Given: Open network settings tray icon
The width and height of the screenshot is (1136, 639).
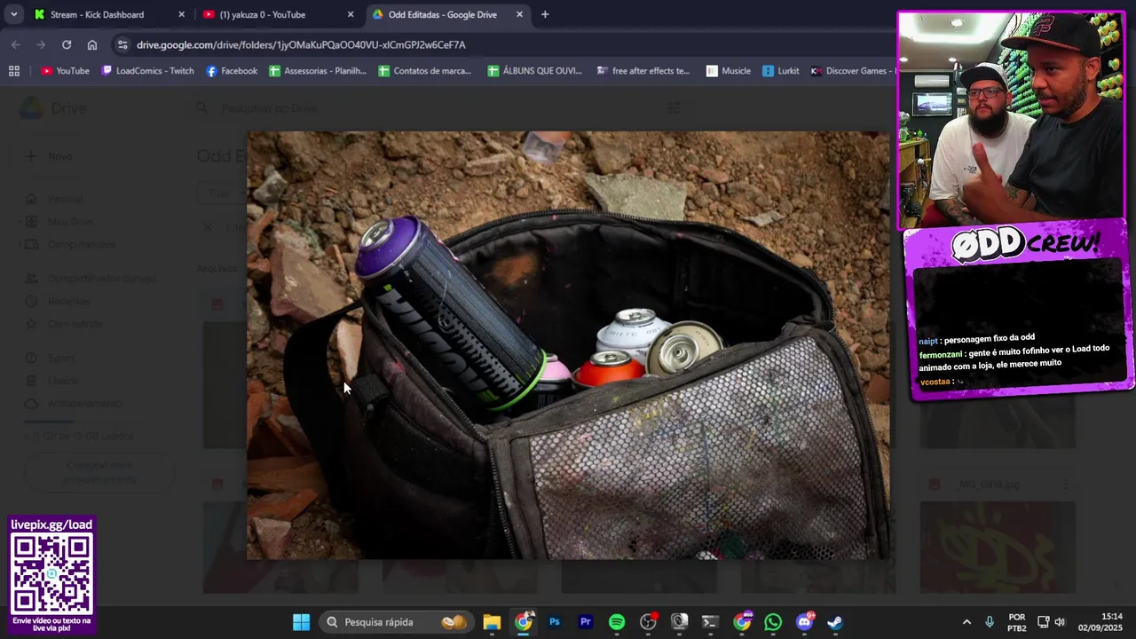Looking at the screenshot, I should tap(1044, 622).
